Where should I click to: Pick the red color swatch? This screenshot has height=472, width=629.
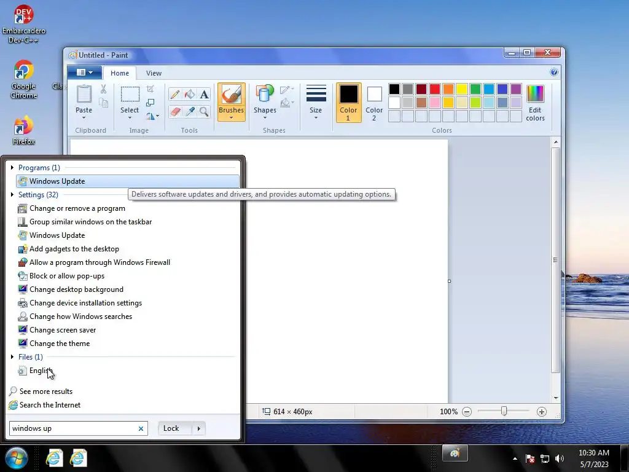click(435, 89)
